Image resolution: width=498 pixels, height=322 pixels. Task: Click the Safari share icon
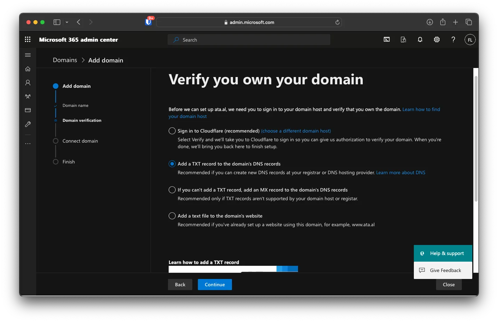[x=443, y=22]
